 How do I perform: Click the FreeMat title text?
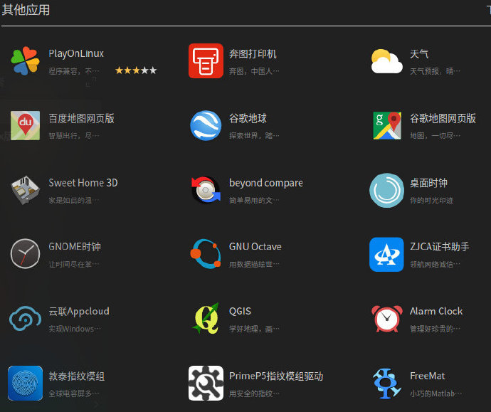click(428, 376)
